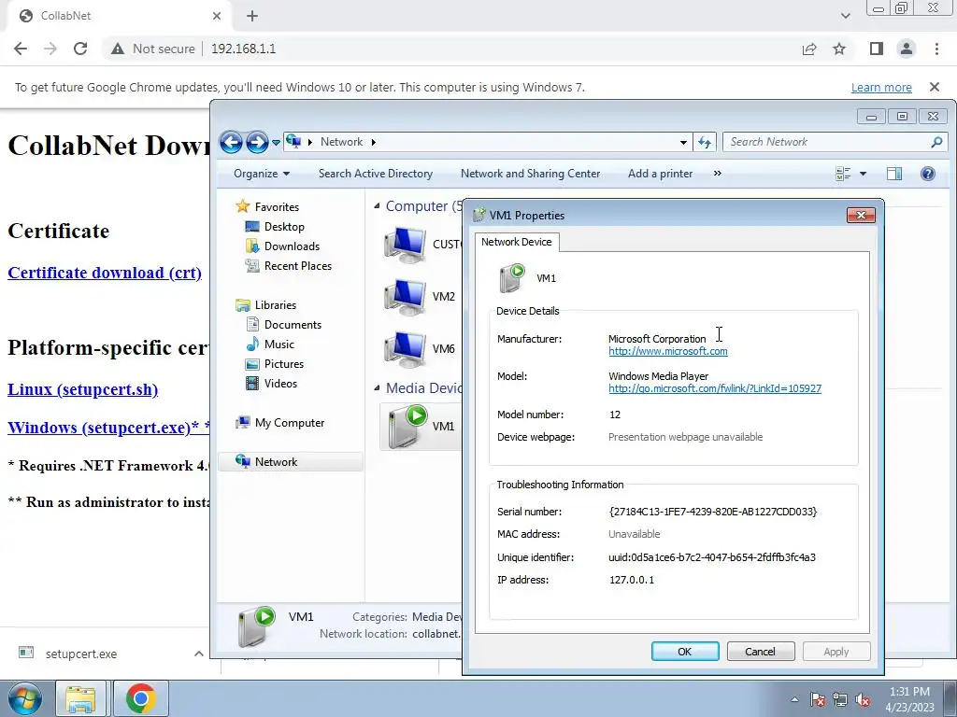Open Windows Start menu
957x717 pixels.
(24, 698)
